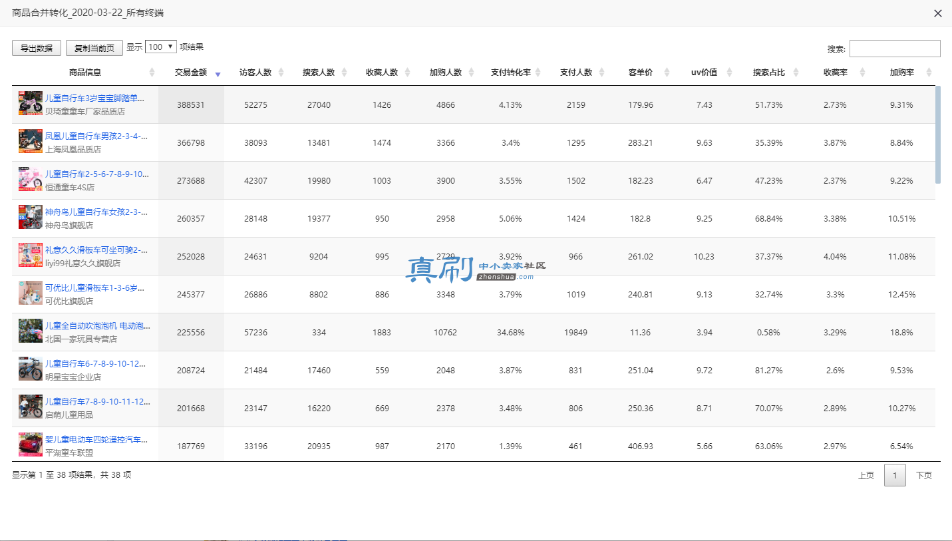The height and width of the screenshot is (541, 952).
Task: Click the sort arrows beside 加购人数
Action: pyautogui.click(x=472, y=73)
